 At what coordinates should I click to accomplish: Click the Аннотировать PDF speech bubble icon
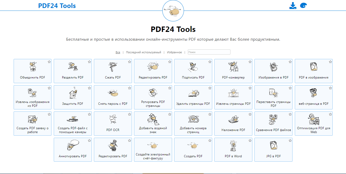(x=73, y=145)
